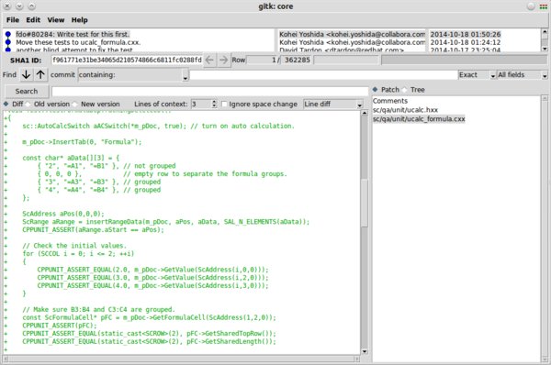
Task: Click the Search button
Action: pyautogui.click(x=27, y=92)
